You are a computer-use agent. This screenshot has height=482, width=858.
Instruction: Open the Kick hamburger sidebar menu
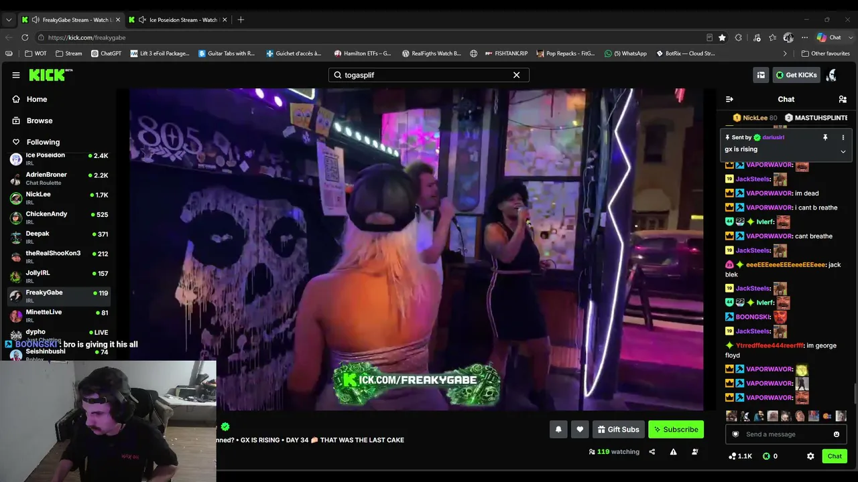pyautogui.click(x=16, y=75)
